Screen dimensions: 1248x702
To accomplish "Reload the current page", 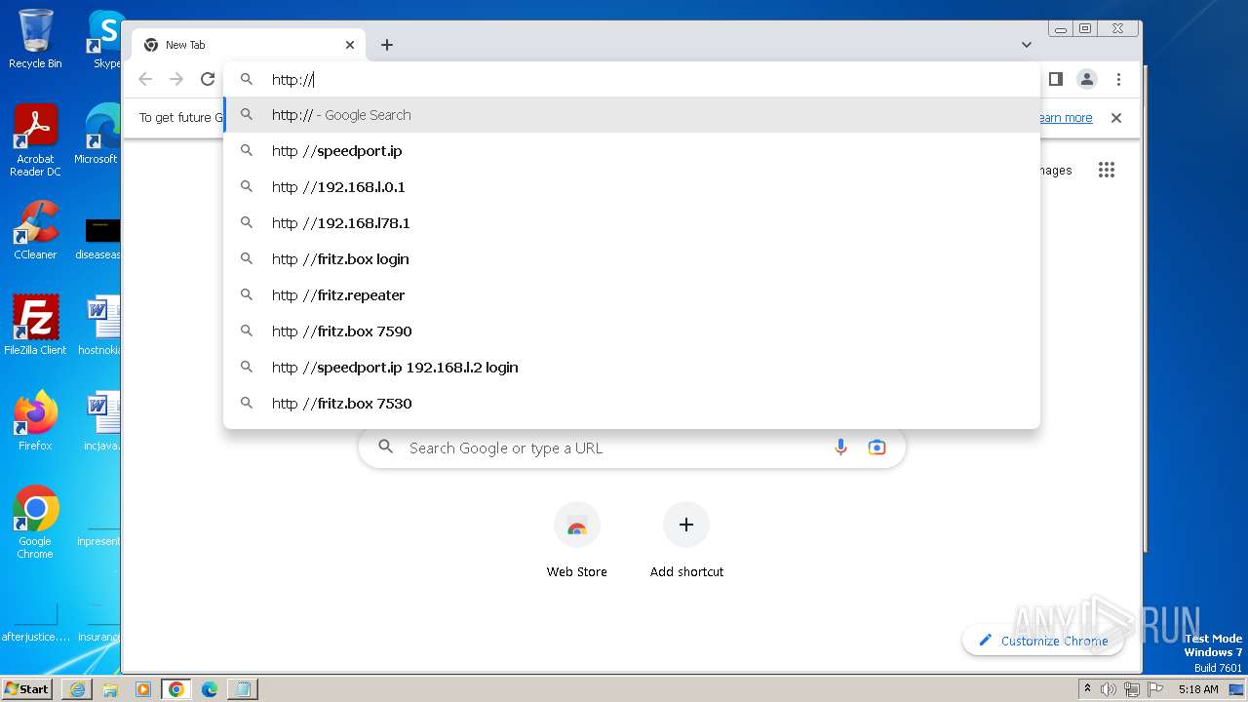I will (x=208, y=79).
